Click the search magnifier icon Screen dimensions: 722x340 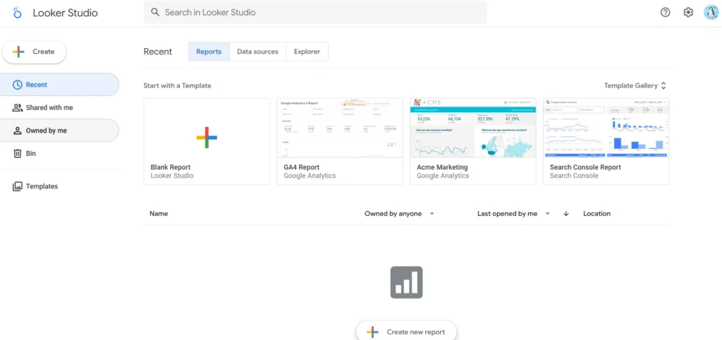click(x=156, y=13)
